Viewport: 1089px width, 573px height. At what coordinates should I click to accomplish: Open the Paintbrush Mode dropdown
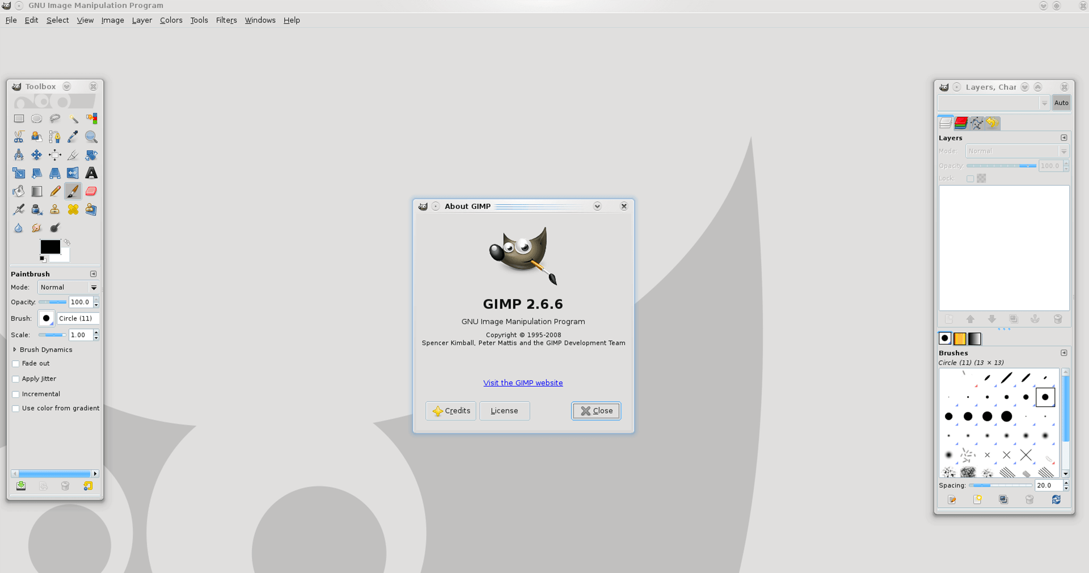68,288
